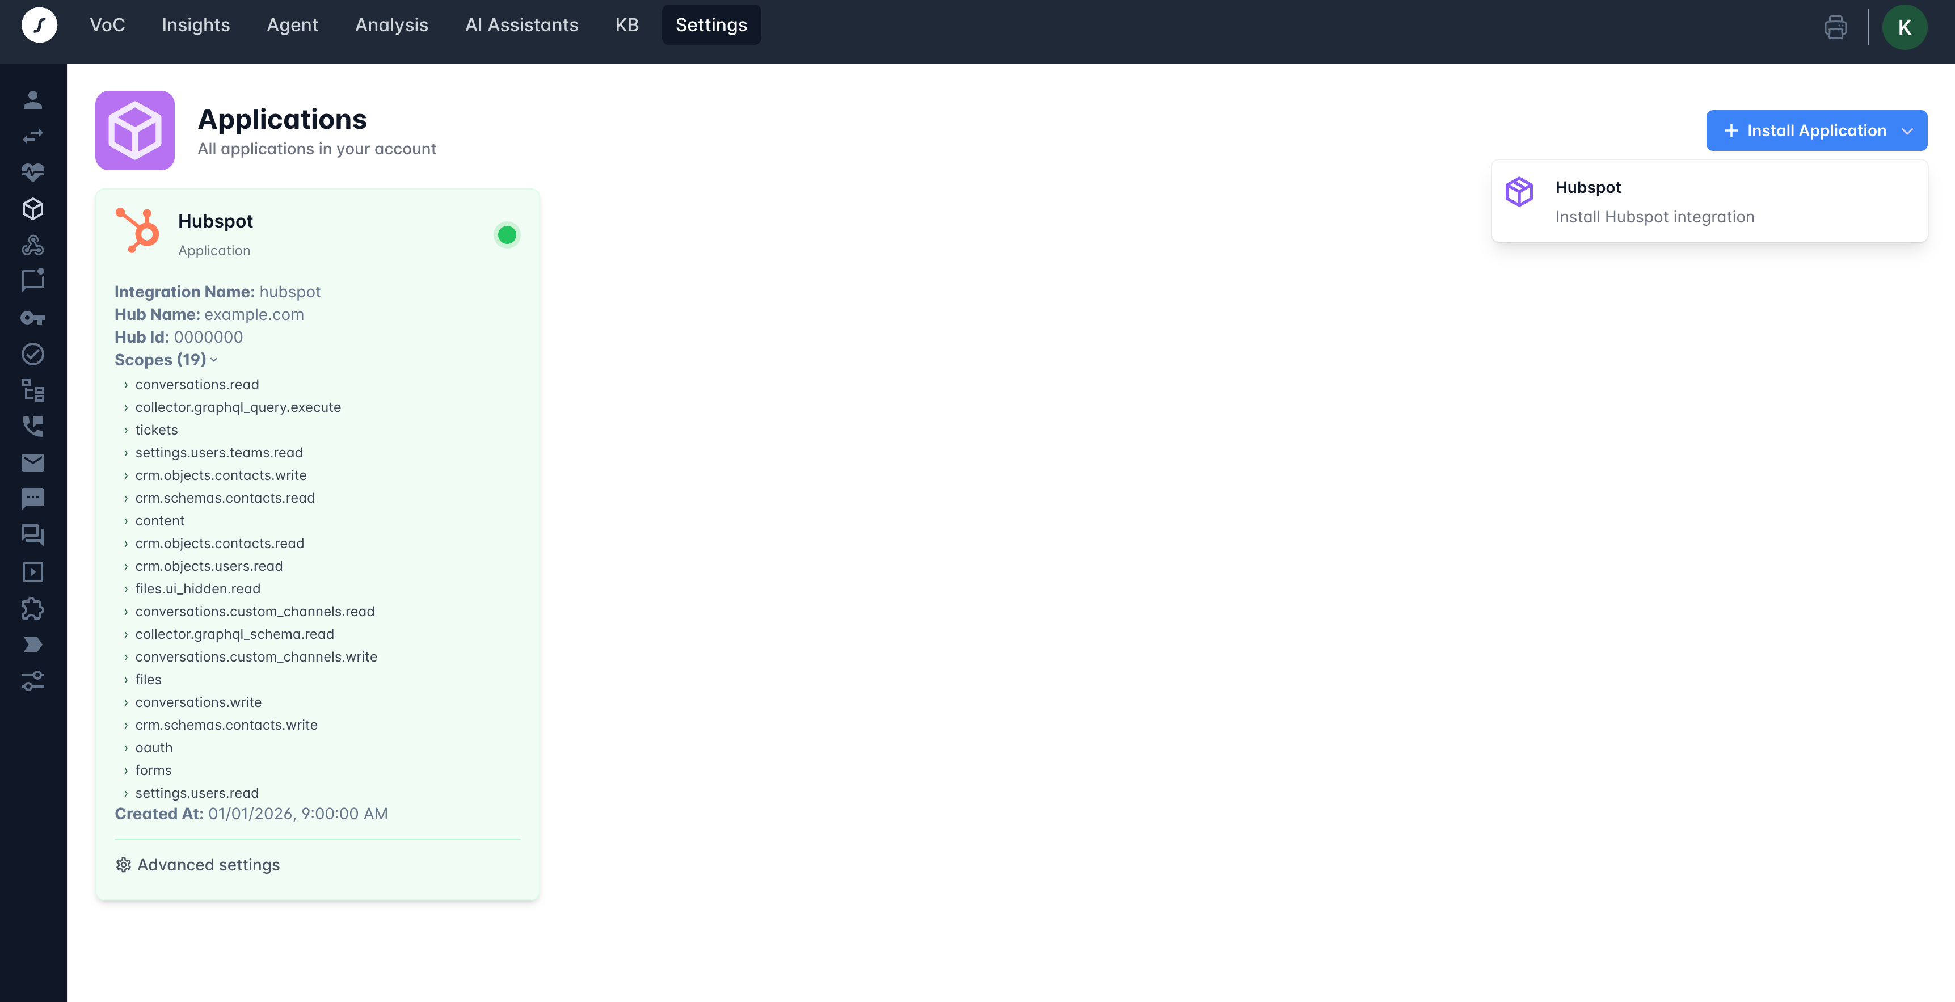The height and width of the screenshot is (1002, 1955).
Task: Select the Settings menu item
Action: pyautogui.click(x=711, y=25)
